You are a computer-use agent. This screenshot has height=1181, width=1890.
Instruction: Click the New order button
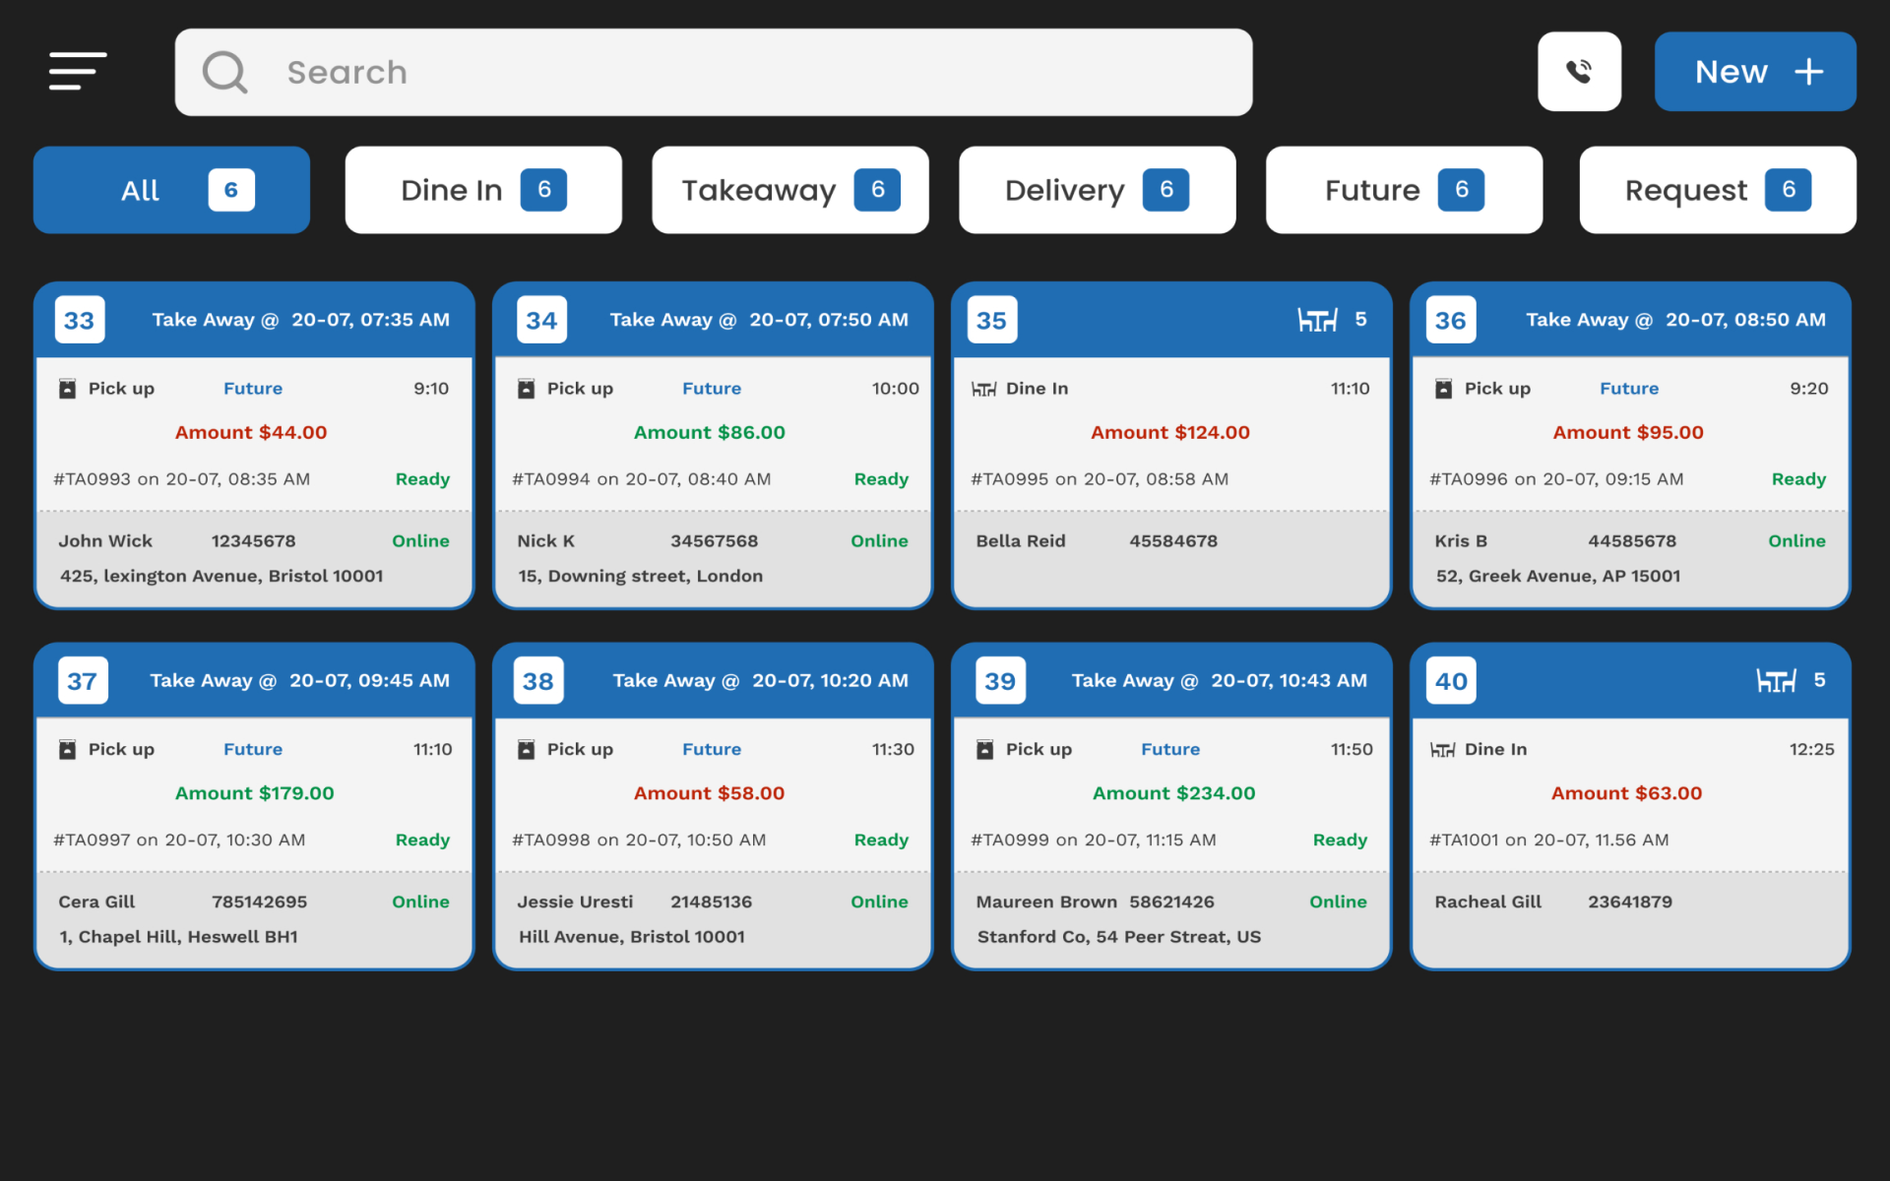coord(1755,71)
